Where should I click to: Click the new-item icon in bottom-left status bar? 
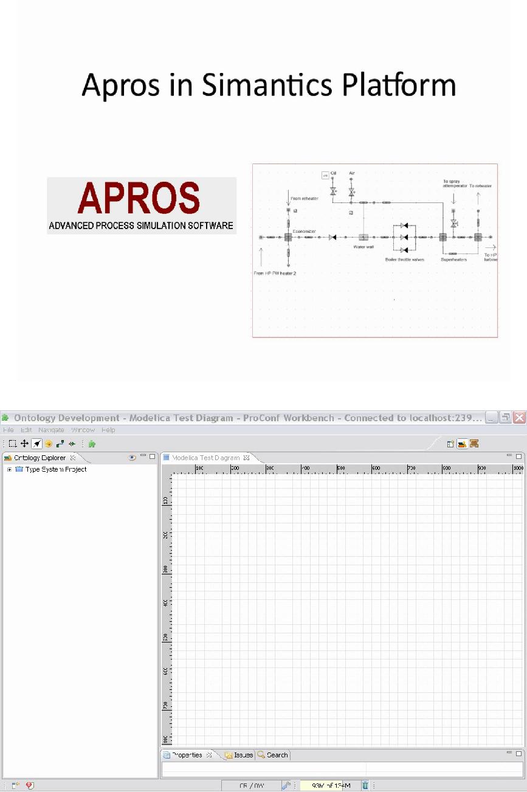pos(15,785)
